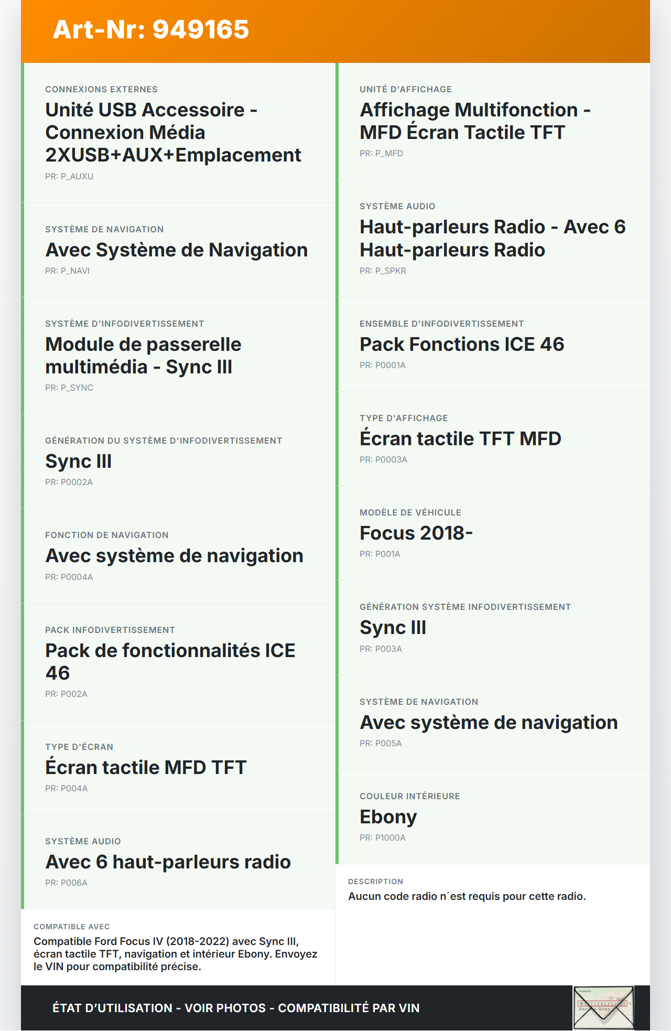Click the Focus 2018- vehicle model card
Viewport: 671px width, 1031px height.
(493, 533)
